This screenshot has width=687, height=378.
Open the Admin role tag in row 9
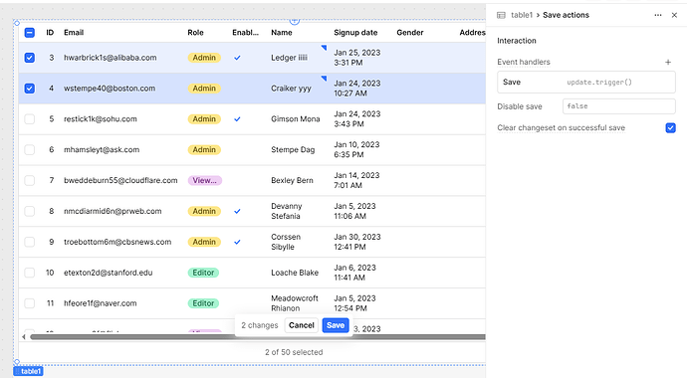(204, 242)
